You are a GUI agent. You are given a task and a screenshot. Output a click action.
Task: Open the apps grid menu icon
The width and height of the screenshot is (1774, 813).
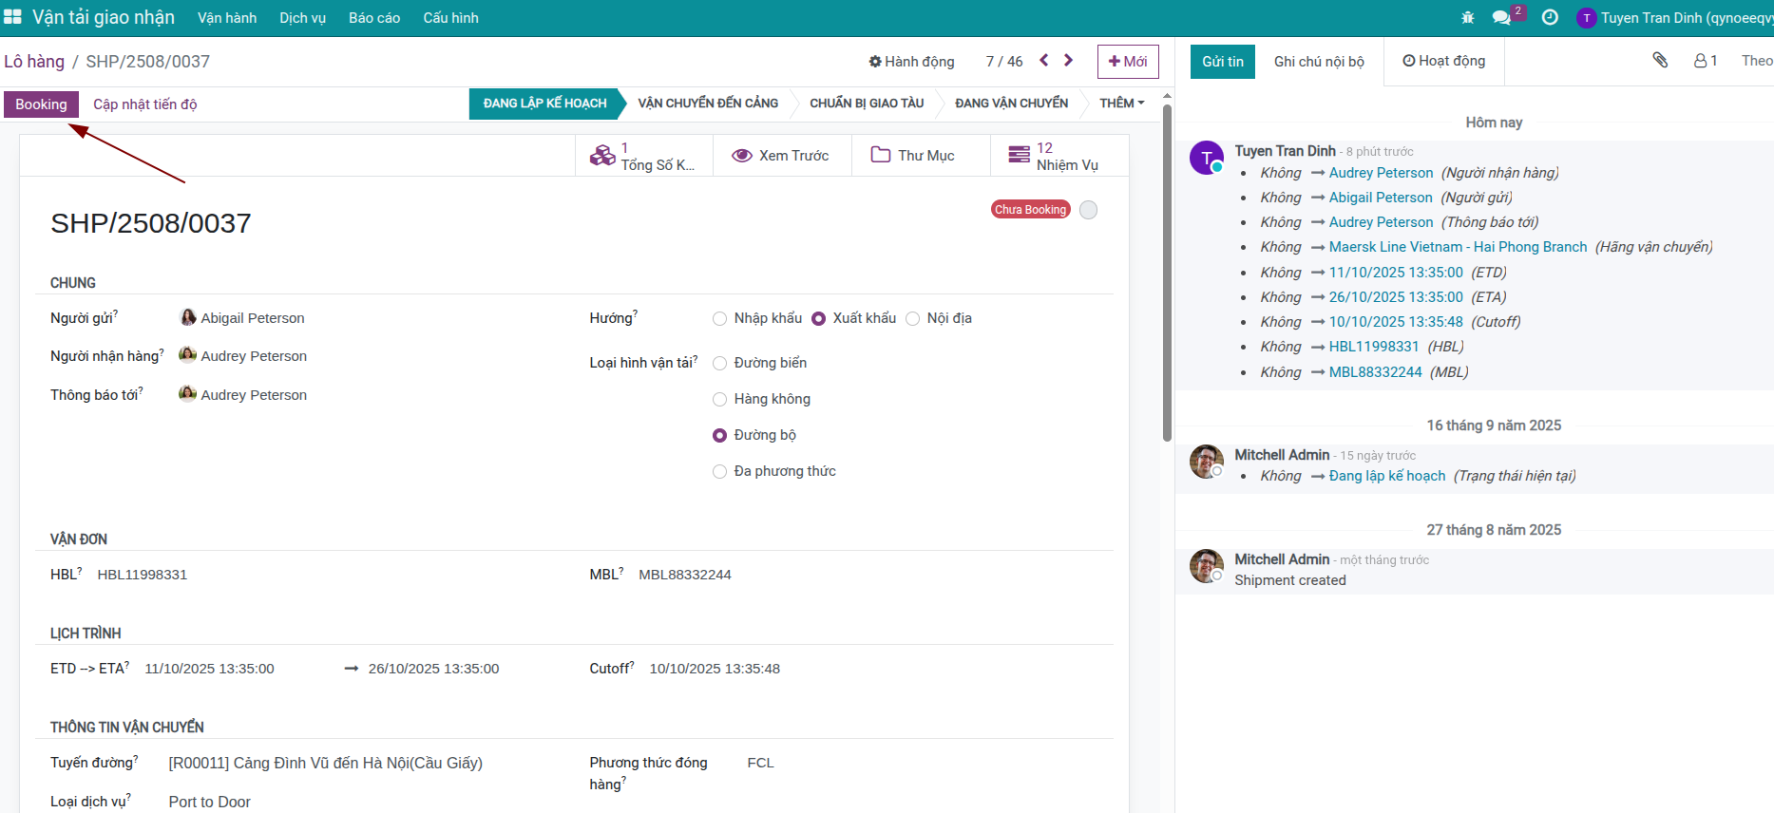point(12,17)
